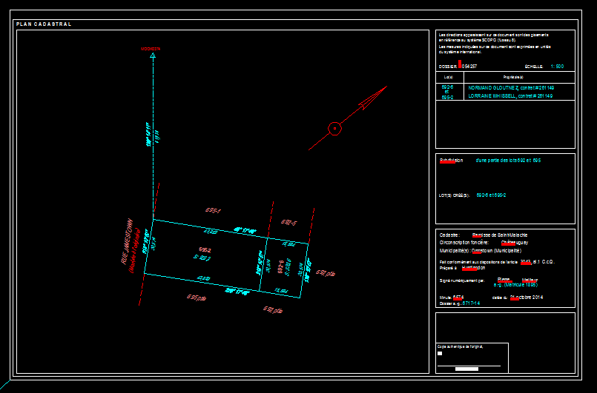Screen dimensions: 597x393
Task: Click the Lot(s) column header
Action: (448, 77)
